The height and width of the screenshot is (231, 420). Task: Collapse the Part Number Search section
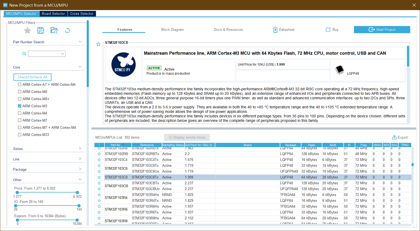coord(80,42)
